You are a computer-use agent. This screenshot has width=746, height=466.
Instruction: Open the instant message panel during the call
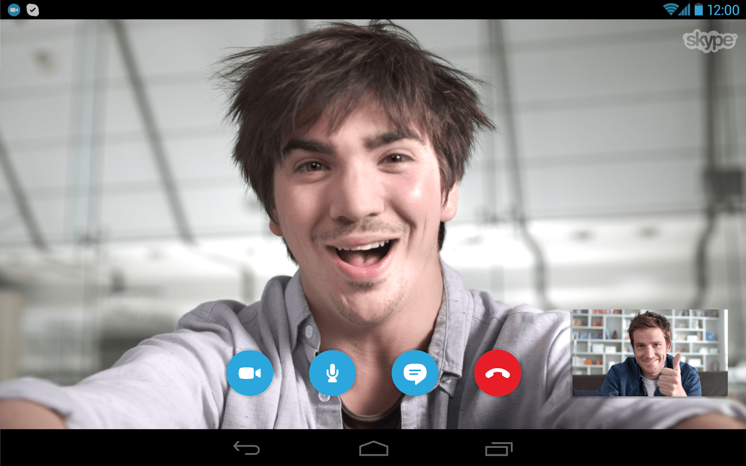pyautogui.click(x=415, y=373)
